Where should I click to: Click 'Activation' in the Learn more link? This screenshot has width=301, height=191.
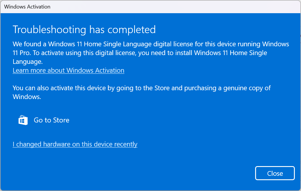(x=110, y=70)
